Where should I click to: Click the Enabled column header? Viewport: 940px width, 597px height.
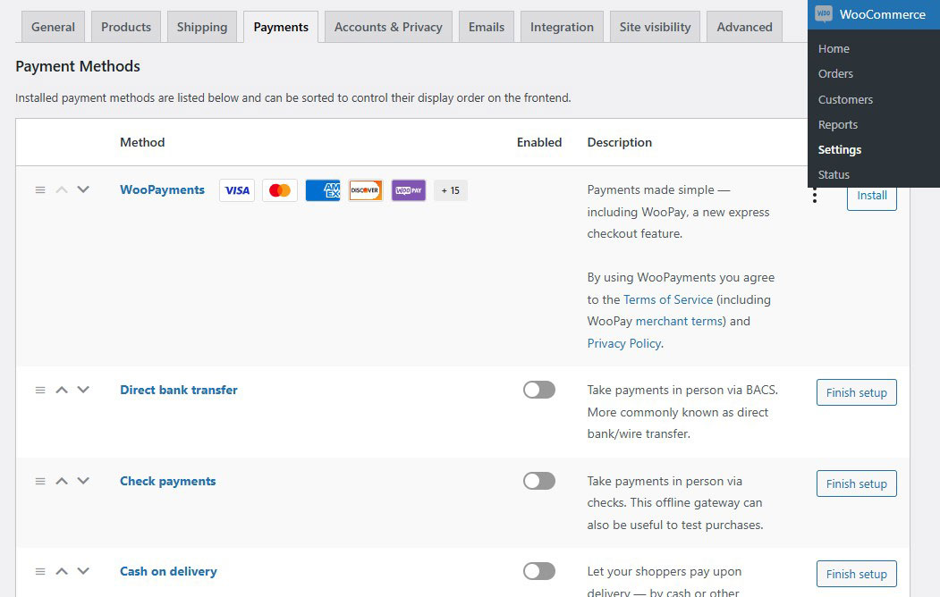[x=539, y=142]
